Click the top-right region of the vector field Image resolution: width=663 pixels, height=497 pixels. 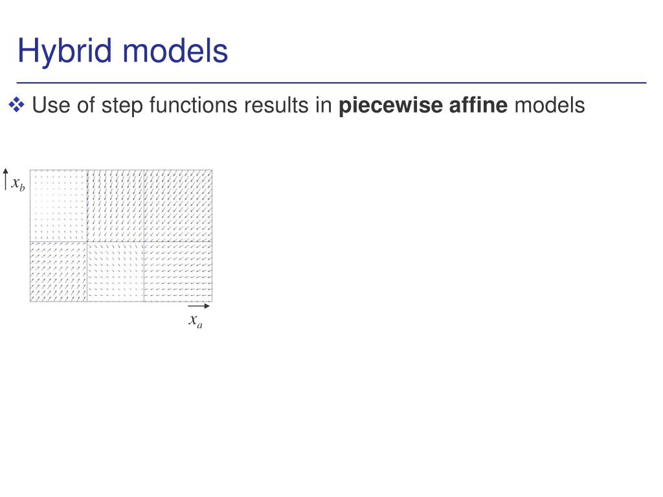click(178, 205)
